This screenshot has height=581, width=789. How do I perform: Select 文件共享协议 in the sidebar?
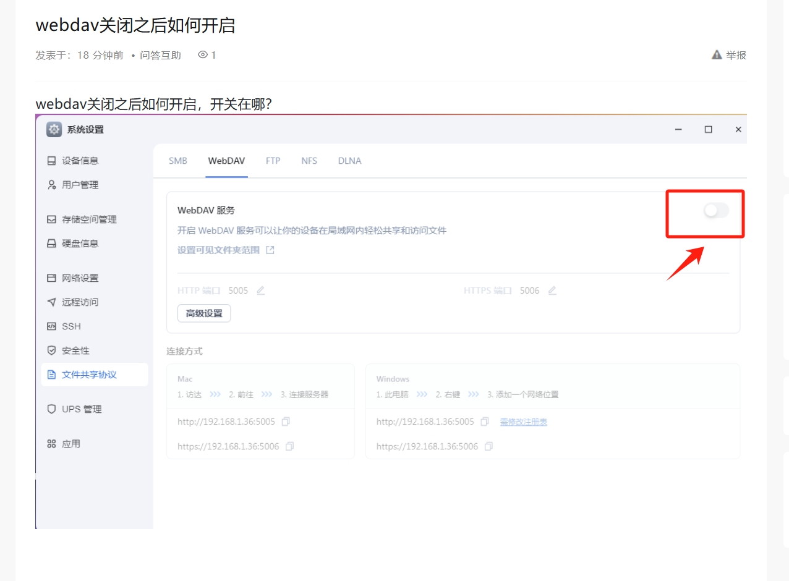coord(95,375)
